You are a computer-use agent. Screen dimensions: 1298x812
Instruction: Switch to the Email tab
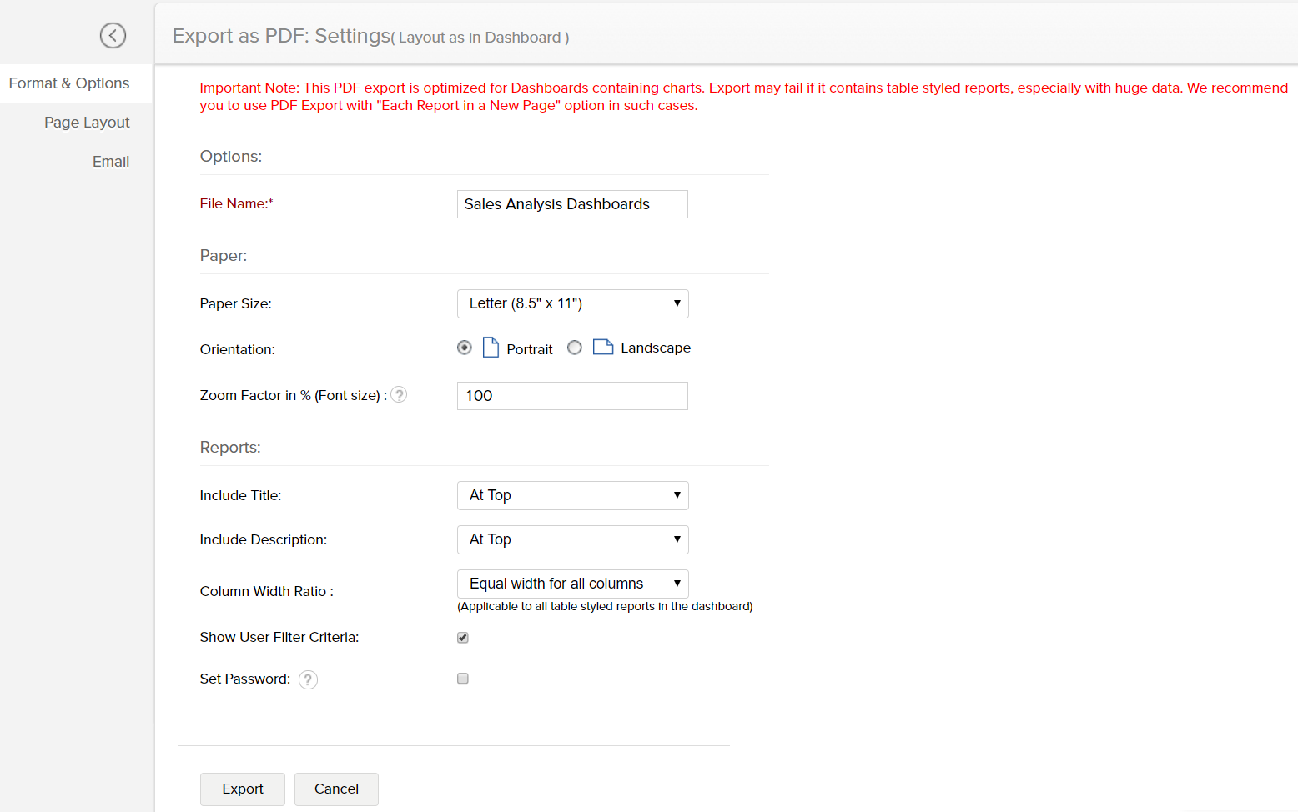tap(111, 162)
